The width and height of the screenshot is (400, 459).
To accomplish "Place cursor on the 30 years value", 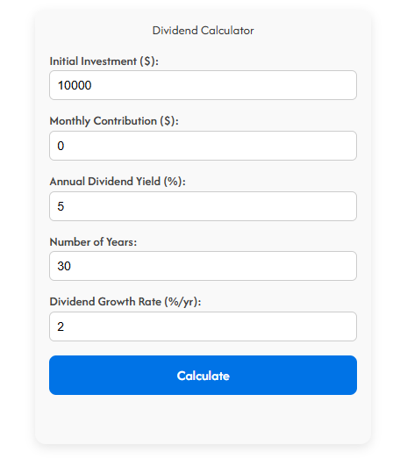I will click(x=64, y=266).
